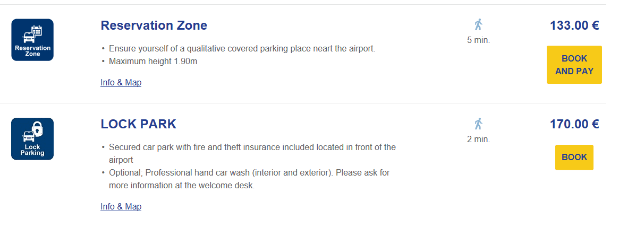The height and width of the screenshot is (227, 619).
Task: Open Info & Map under Reservation Zone
Action: (121, 83)
